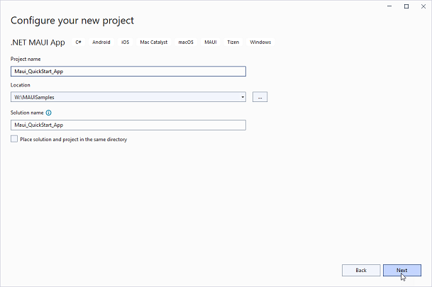The height and width of the screenshot is (287, 432).
Task: Select the Android platform tag
Action: pyautogui.click(x=101, y=43)
